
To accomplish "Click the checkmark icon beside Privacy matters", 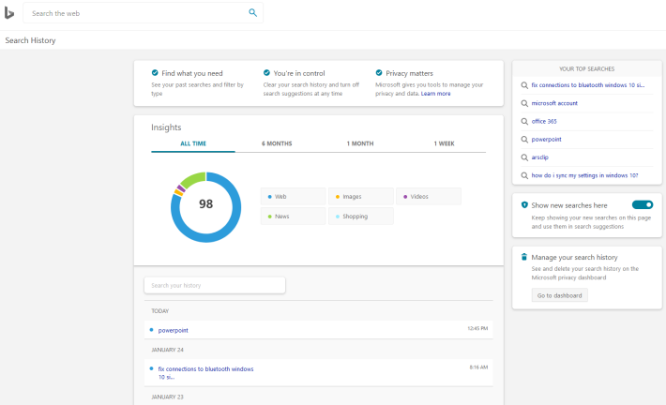I will [379, 72].
